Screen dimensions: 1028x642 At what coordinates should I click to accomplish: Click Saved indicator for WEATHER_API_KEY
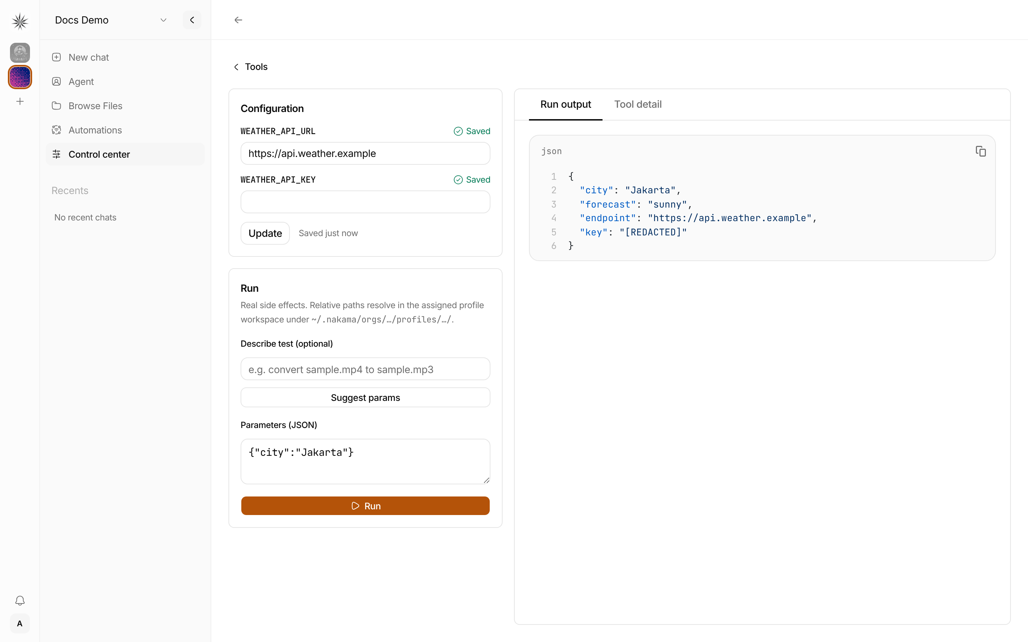coord(472,180)
